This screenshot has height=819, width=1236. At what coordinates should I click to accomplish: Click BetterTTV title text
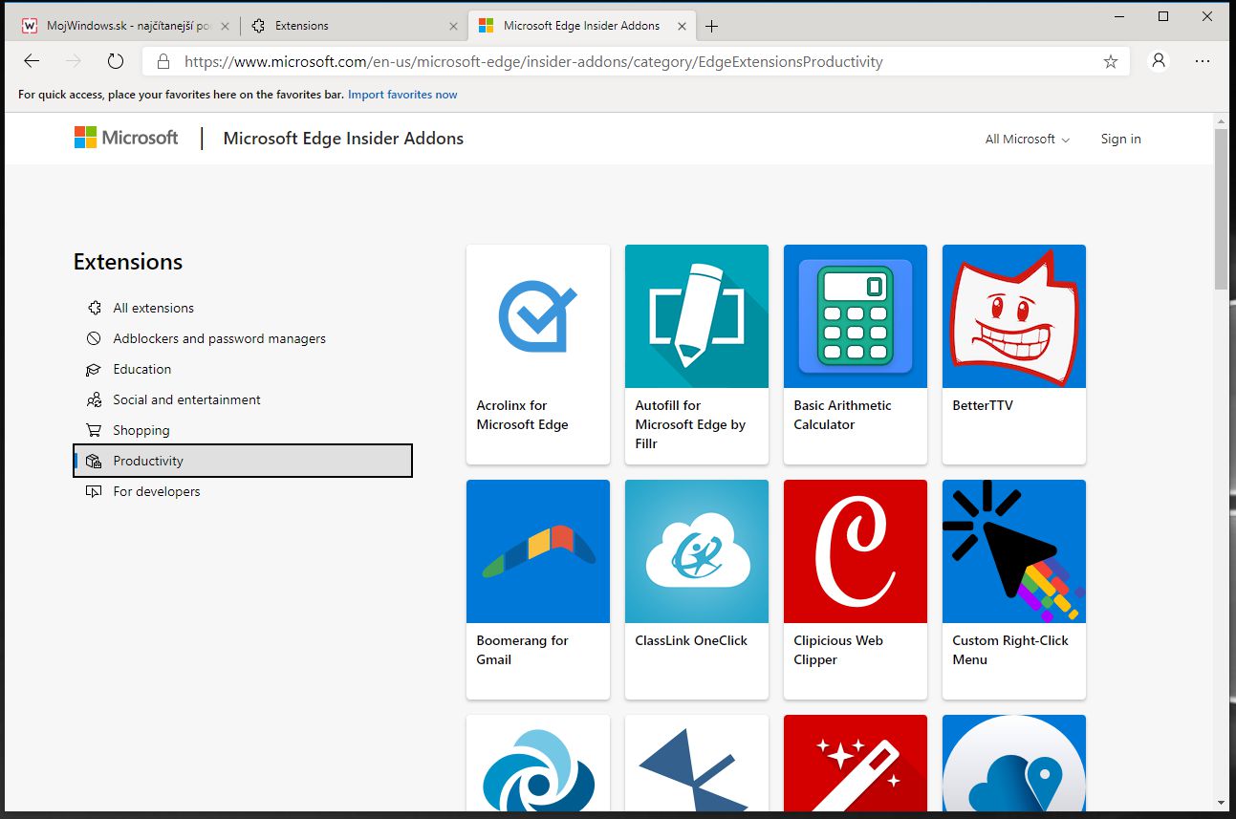[x=983, y=405]
